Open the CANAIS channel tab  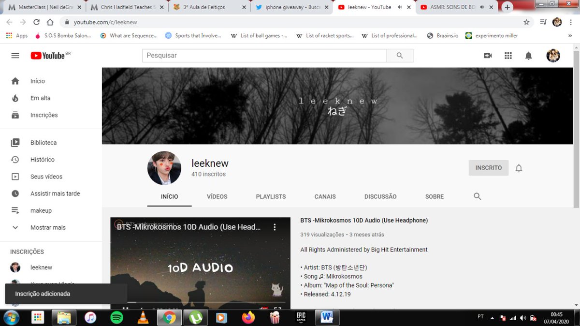pyautogui.click(x=325, y=197)
